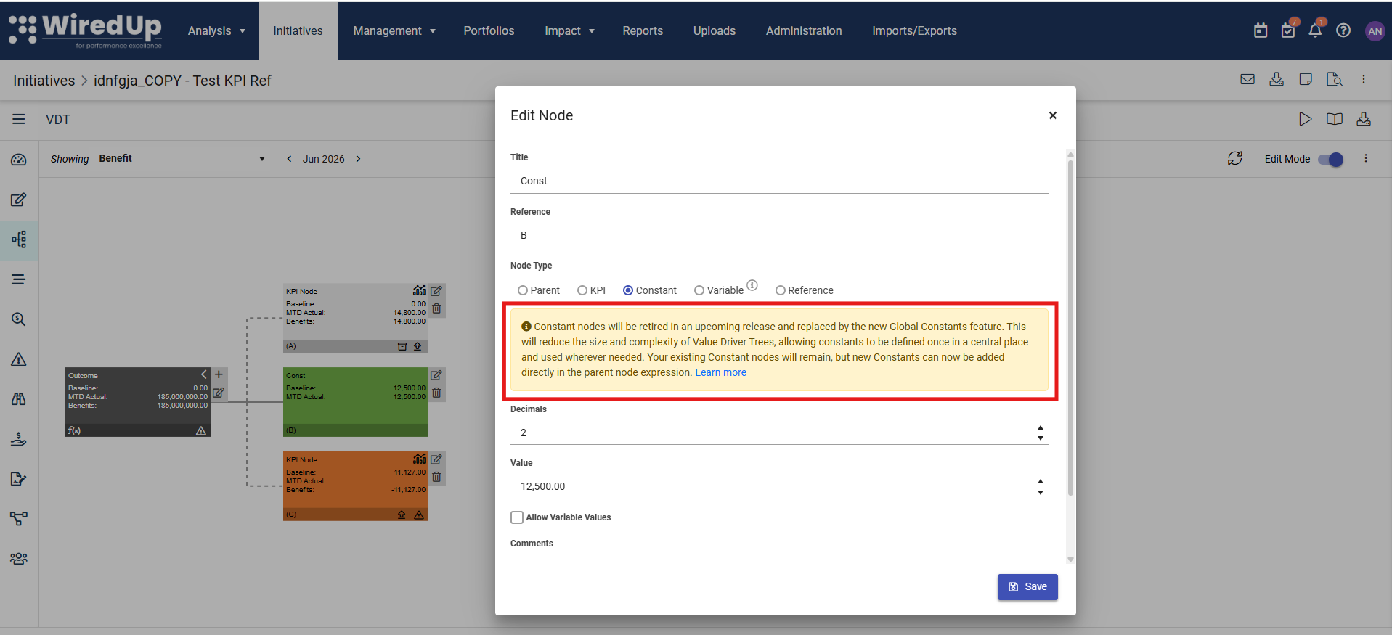The width and height of the screenshot is (1392, 635).
Task: Expand the Impact menu
Action: click(569, 30)
